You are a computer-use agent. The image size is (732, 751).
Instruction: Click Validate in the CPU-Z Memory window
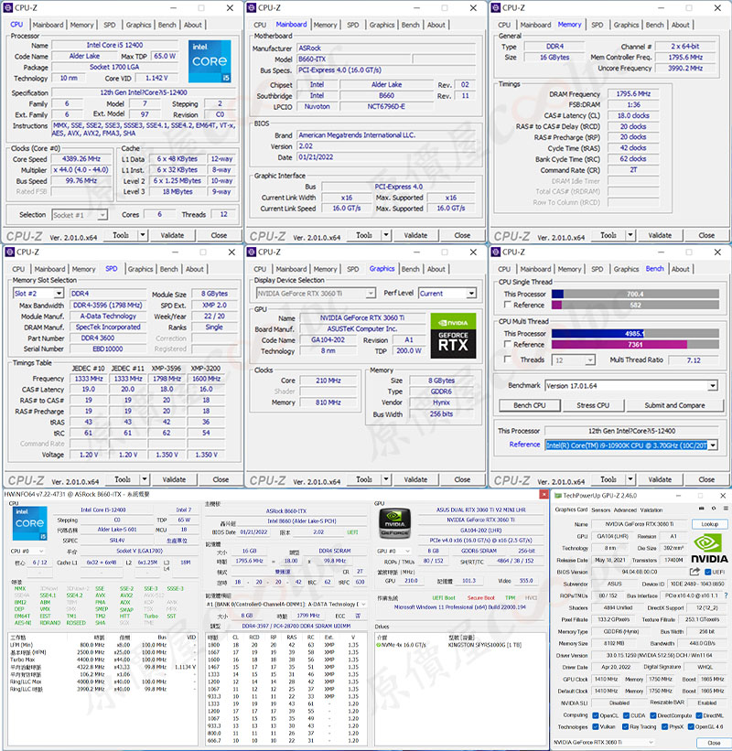coord(660,235)
